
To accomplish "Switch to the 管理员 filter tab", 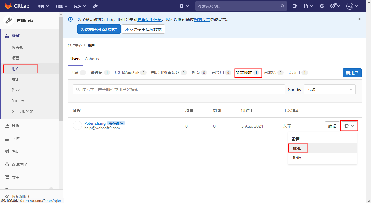I will click(x=100, y=73).
